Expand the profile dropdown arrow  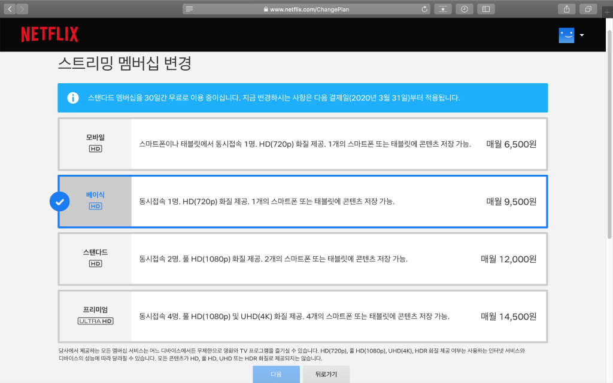(582, 35)
